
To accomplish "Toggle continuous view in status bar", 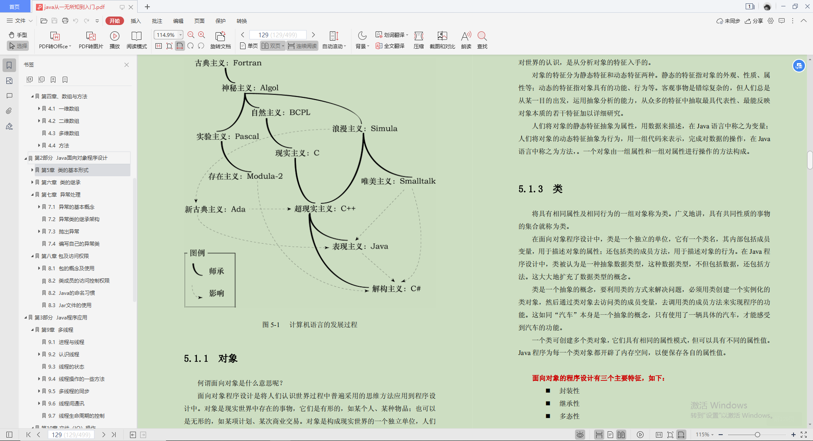I will click(x=599, y=435).
